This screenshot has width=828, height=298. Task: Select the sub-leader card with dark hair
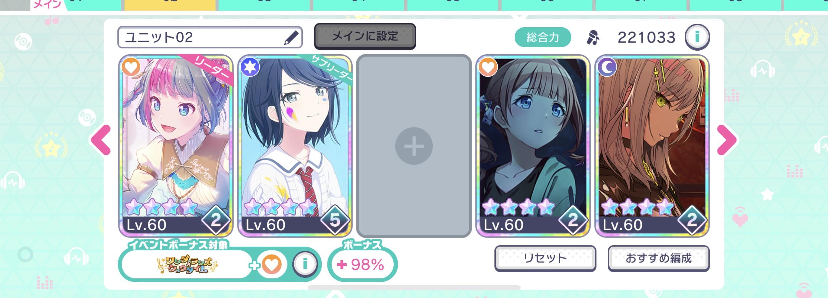pyautogui.click(x=295, y=146)
